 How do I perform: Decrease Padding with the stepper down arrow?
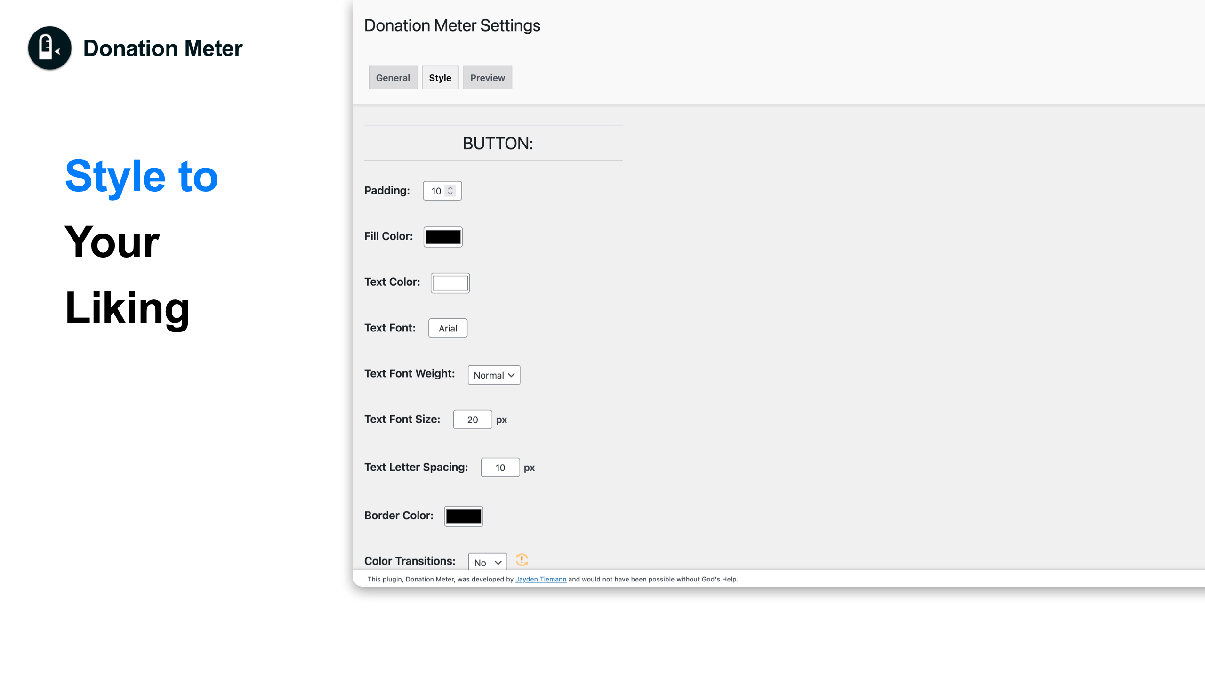coord(450,194)
